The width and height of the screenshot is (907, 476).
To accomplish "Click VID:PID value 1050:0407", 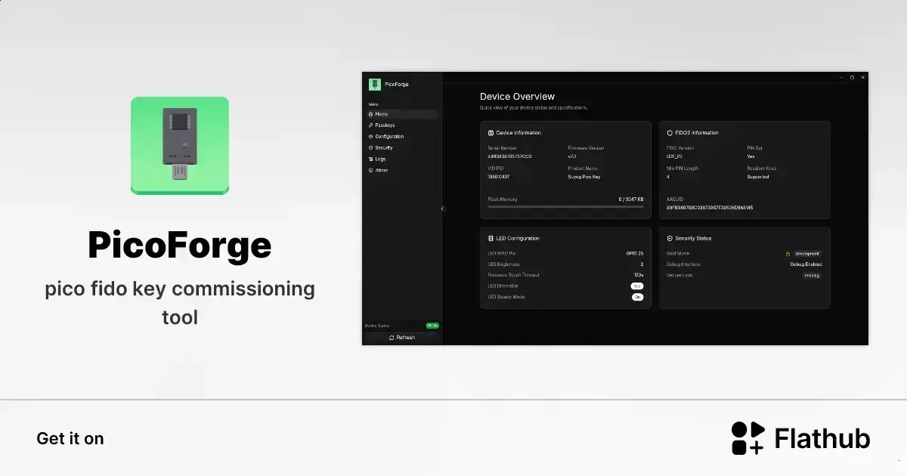I will click(500, 177).
